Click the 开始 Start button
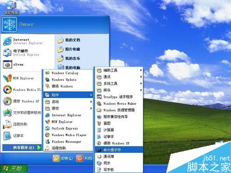Viewport: 231px width, 173px height. (13, 169)
